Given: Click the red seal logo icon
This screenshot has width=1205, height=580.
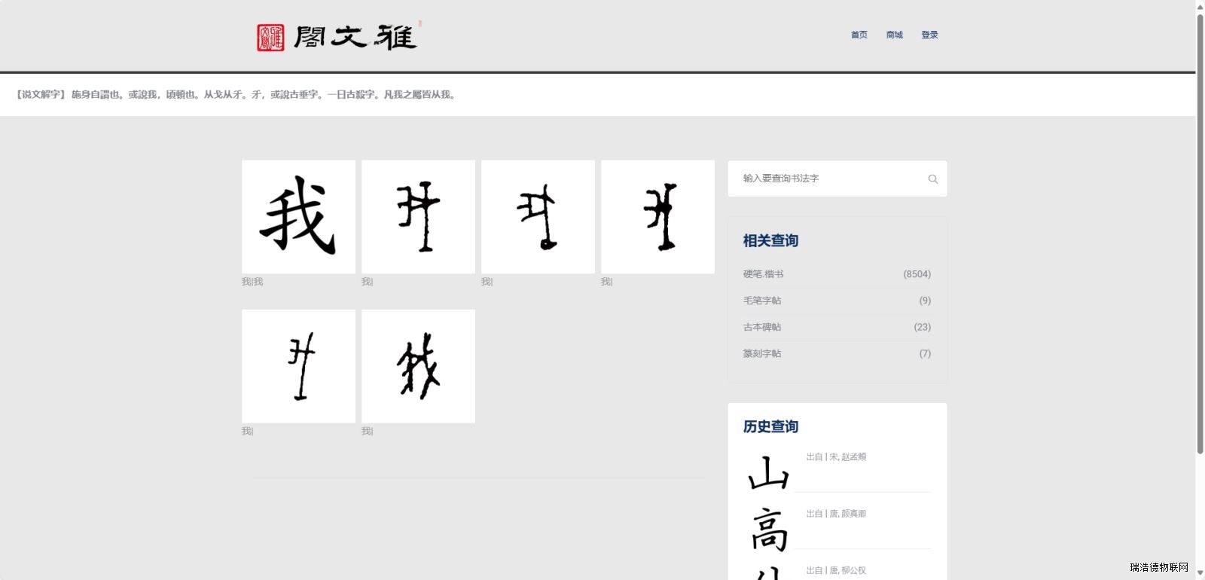Looking at the screenshot, I should 270,37.
